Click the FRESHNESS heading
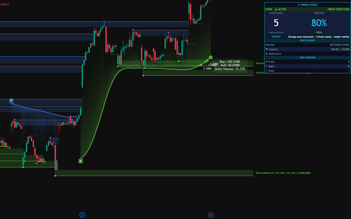Viewport: 351px width, 219px height. pos(319,13)
